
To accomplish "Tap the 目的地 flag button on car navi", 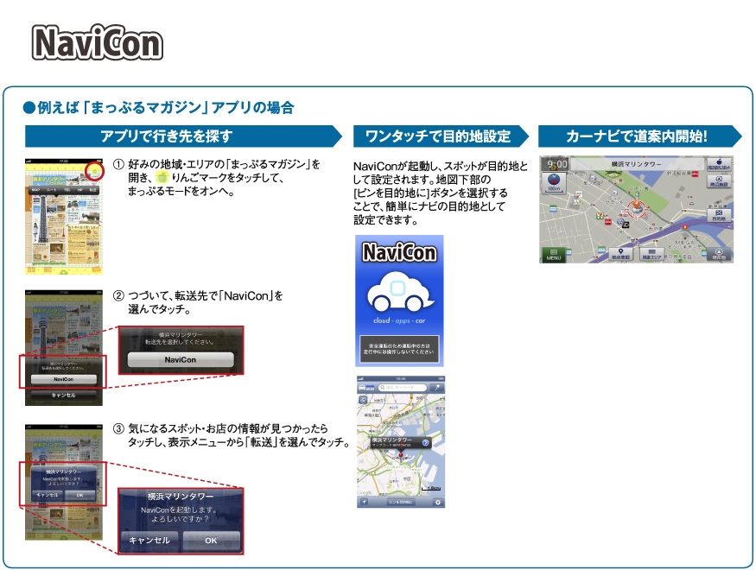I will click(x=719, y=215).
